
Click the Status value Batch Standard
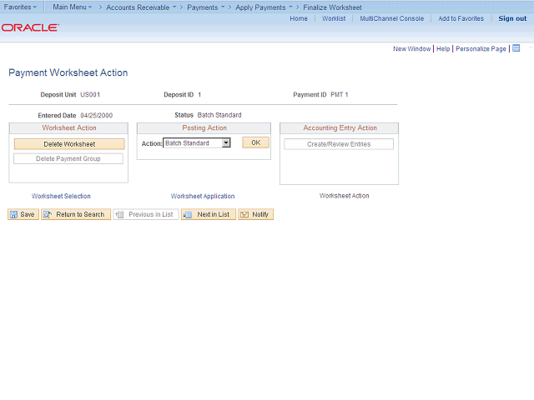219,115
